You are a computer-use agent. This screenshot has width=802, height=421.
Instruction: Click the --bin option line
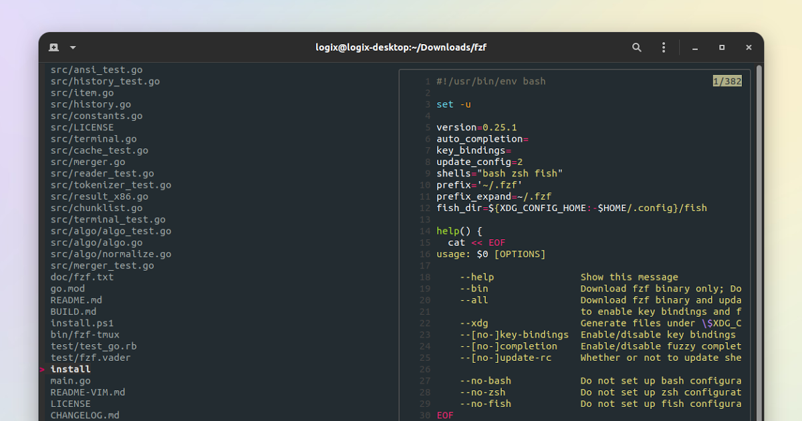tap(601, 289)
